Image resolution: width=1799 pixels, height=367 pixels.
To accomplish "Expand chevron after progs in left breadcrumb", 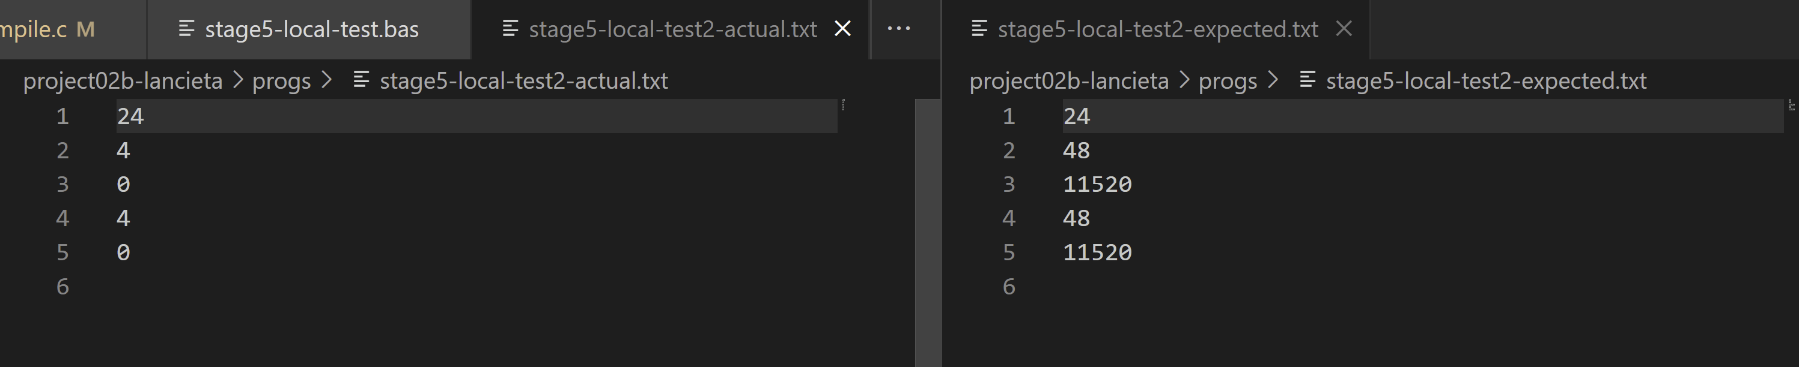I will click(x=327, y=81).
